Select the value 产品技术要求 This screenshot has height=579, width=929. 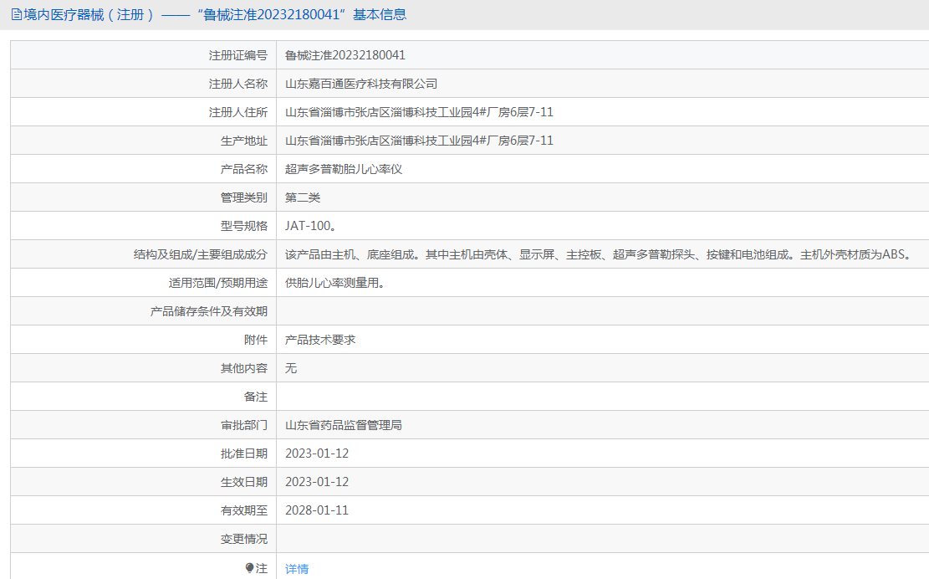(x=320, y=340)
